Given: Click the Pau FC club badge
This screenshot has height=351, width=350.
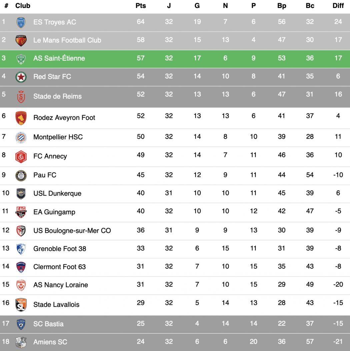Looking at the screenshot, I should click(21, 175).
